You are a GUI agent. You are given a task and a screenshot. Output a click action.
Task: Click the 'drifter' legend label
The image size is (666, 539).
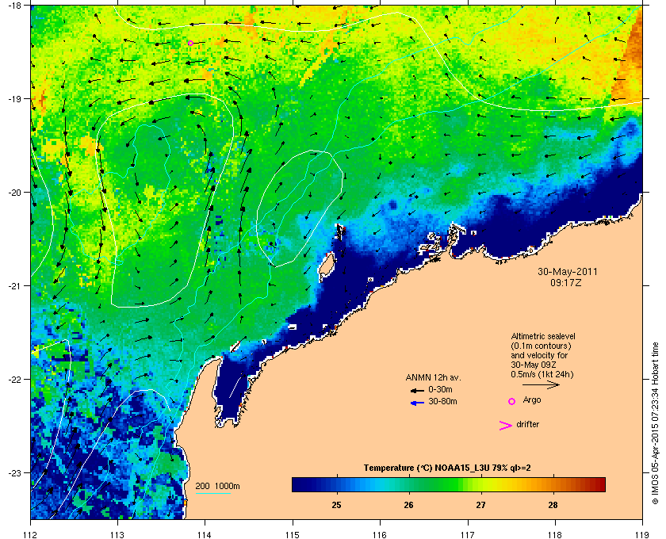click(527, 424)
